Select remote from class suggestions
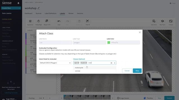 [x=95, y=71]
